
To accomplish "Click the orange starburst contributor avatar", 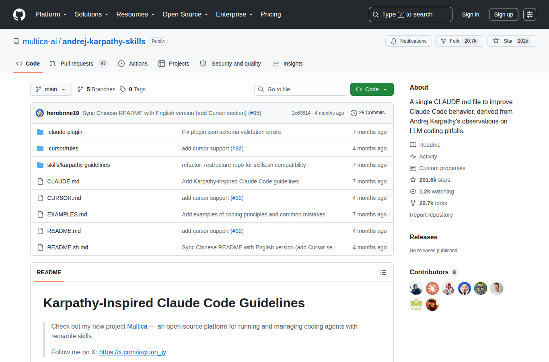I will pos(432,288).
